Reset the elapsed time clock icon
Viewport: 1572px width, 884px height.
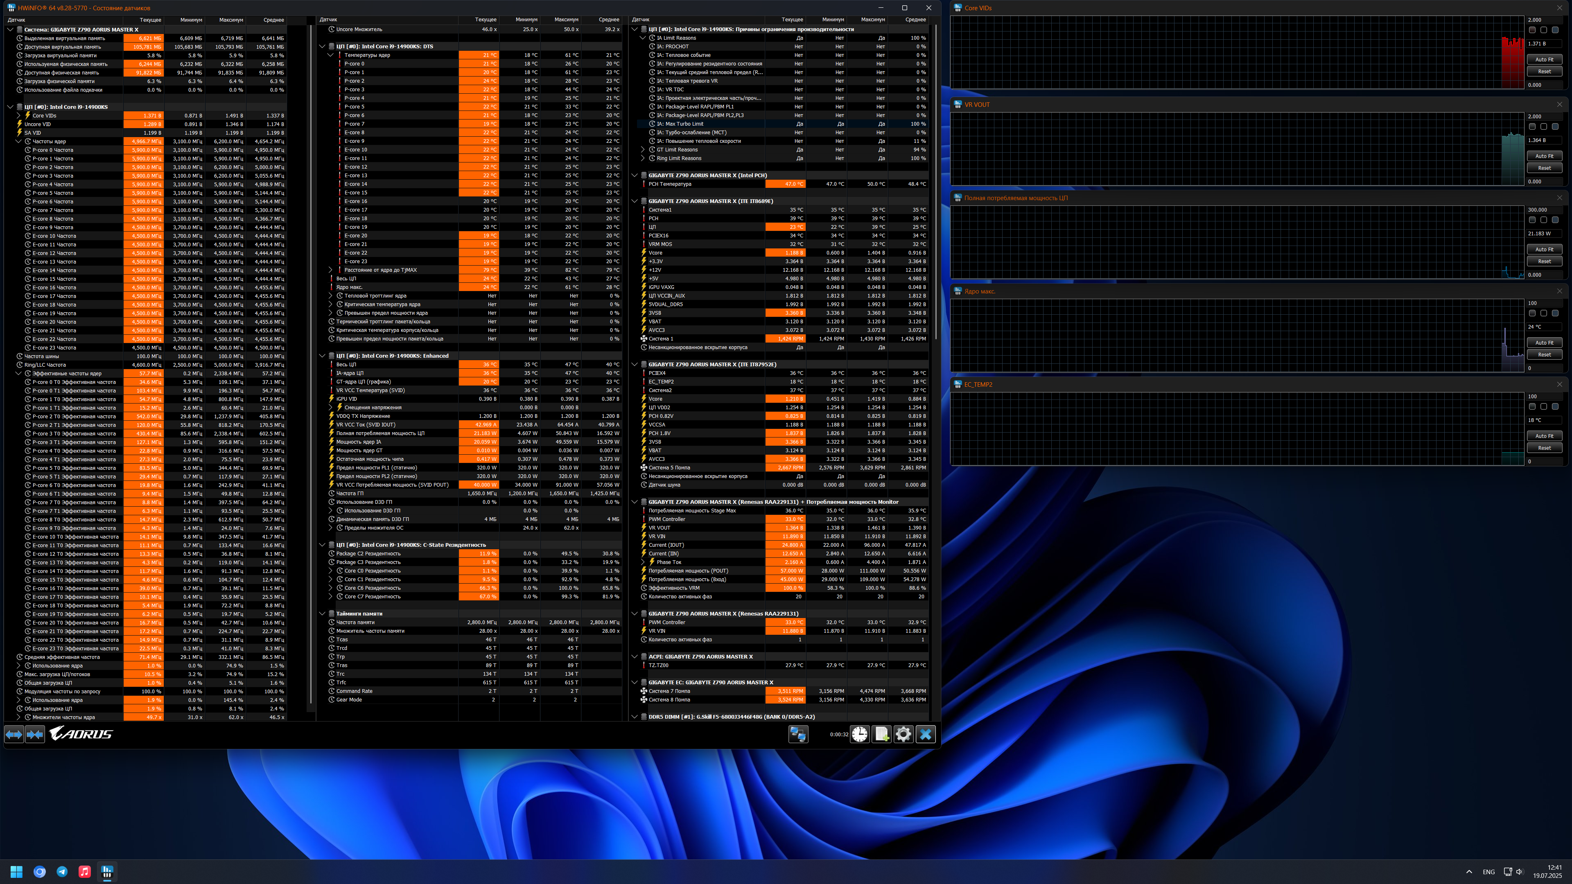(859, 734)
